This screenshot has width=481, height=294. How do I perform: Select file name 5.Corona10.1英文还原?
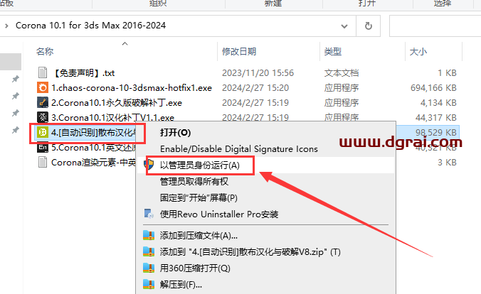pos(93,148)
